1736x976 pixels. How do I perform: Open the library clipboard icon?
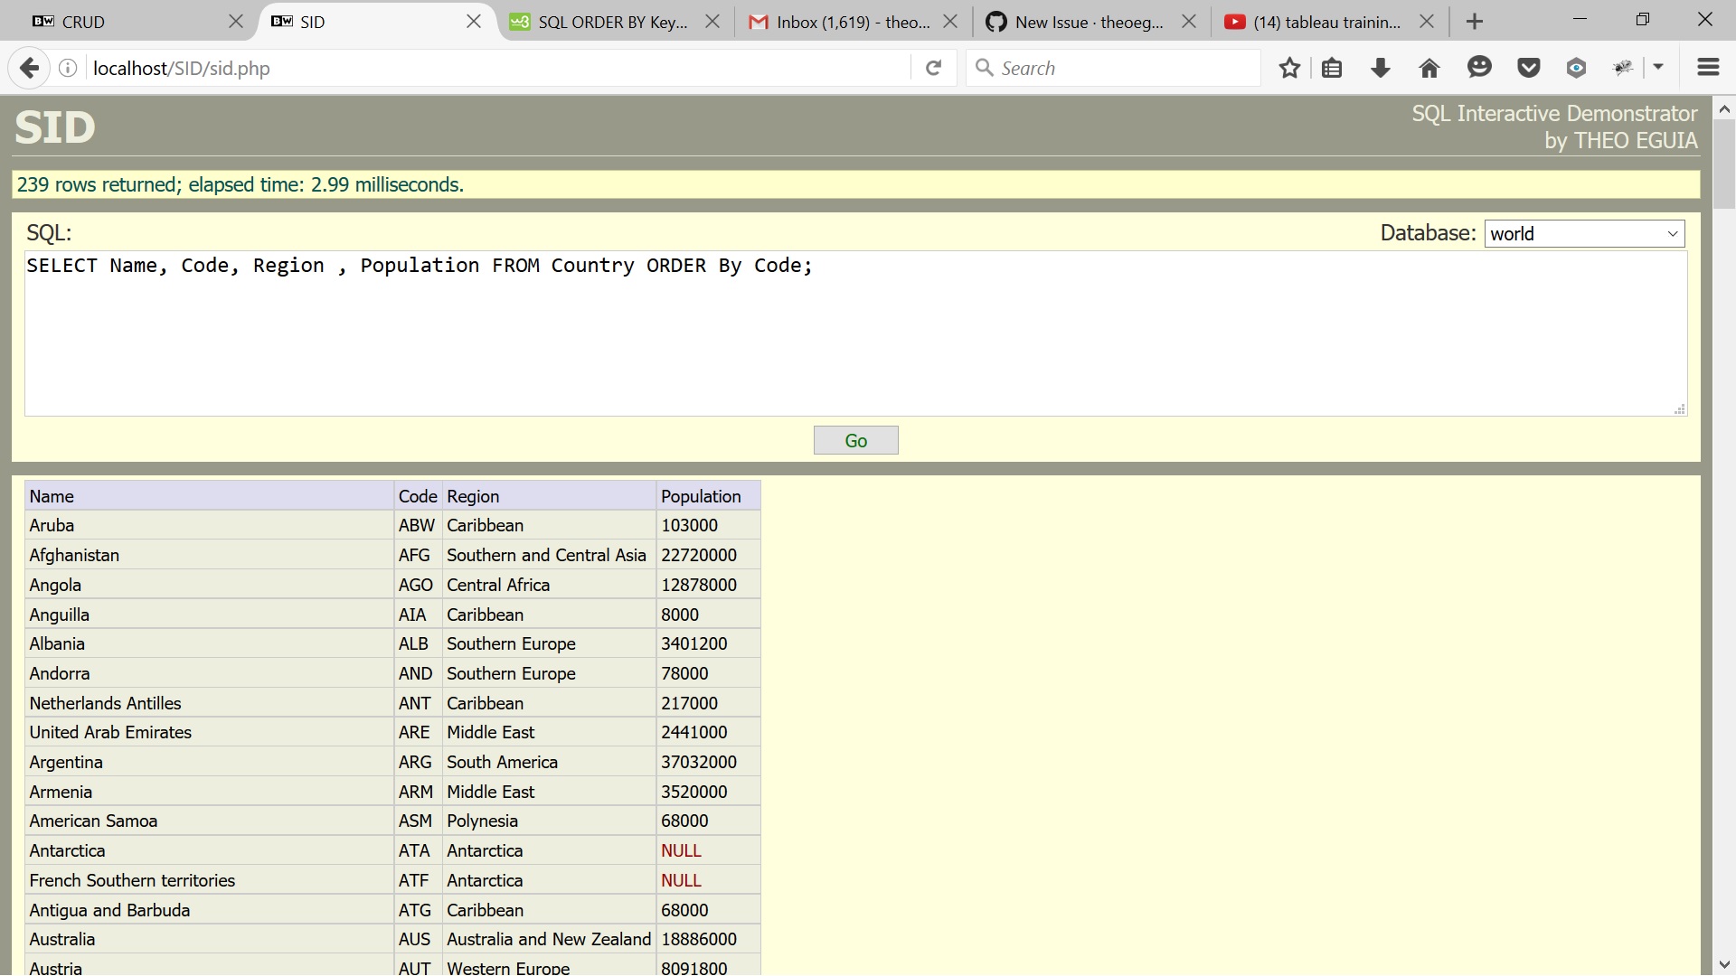(1332, 68)
